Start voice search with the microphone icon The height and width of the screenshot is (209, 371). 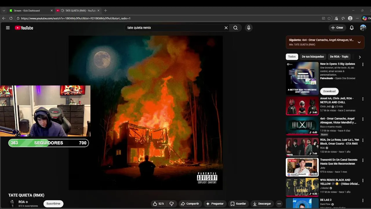(249, 28)
